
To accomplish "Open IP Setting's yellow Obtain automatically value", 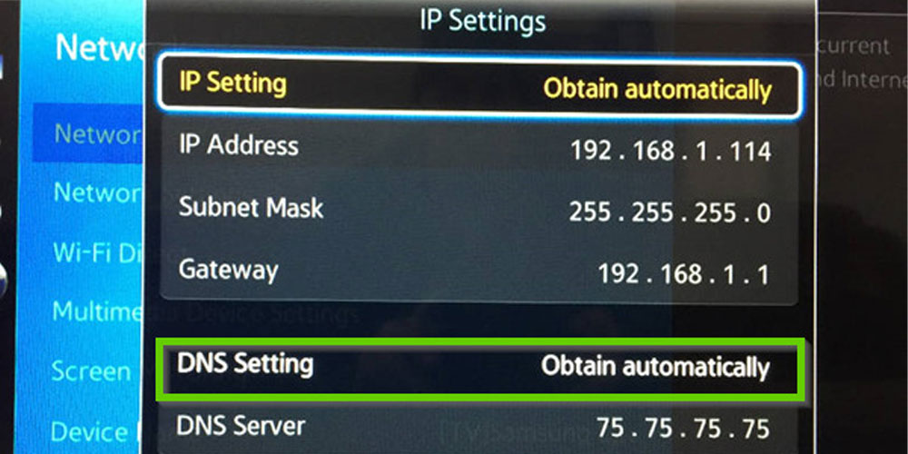I will (657, 90).
